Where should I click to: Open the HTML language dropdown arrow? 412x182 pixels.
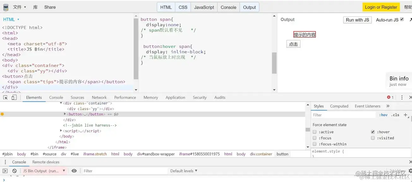click(x=18, y=20)
